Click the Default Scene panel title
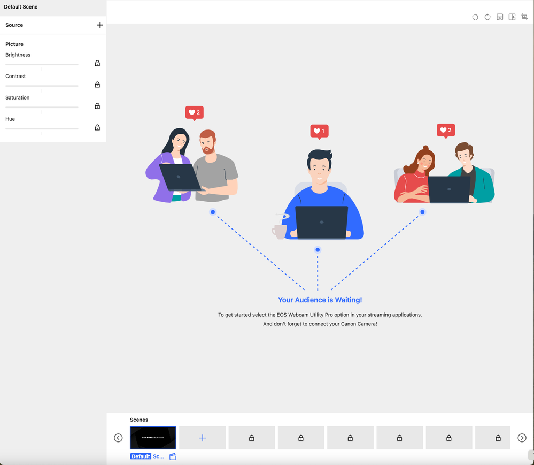The image size is (534, 465). [x=21, y=7]
